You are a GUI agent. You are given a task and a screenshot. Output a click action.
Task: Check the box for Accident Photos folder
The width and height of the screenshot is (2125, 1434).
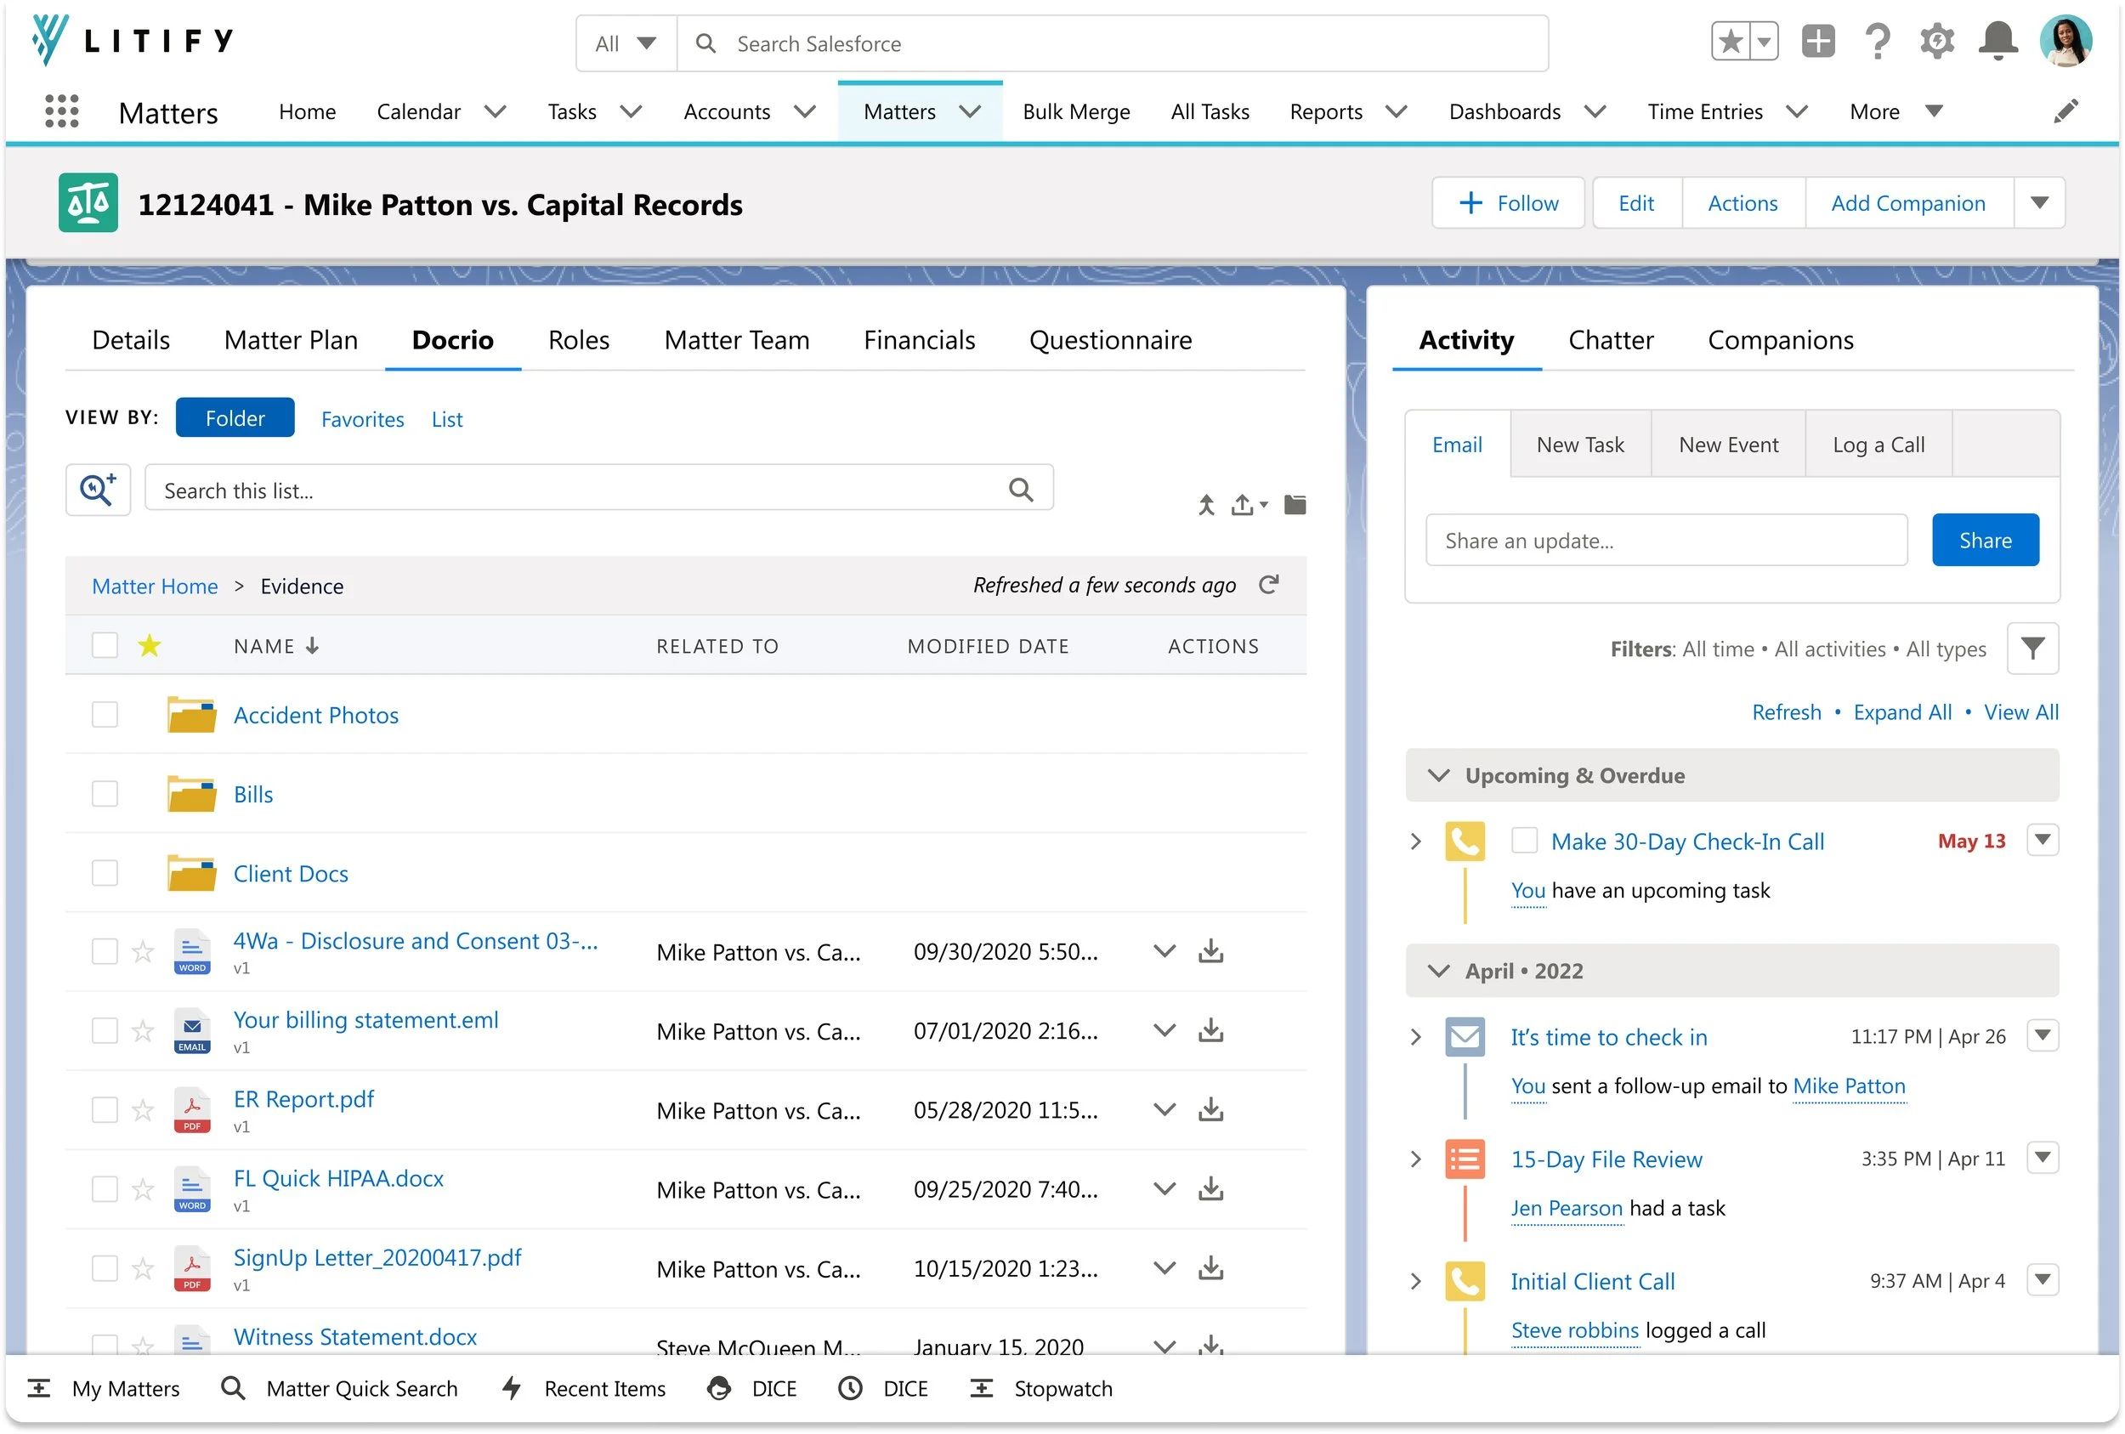[x=105, y=715]
